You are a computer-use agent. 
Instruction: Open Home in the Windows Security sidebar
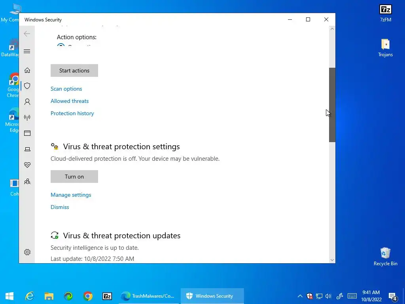[27, 70]
